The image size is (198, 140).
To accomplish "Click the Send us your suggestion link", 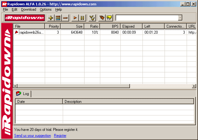I will 32,136.
